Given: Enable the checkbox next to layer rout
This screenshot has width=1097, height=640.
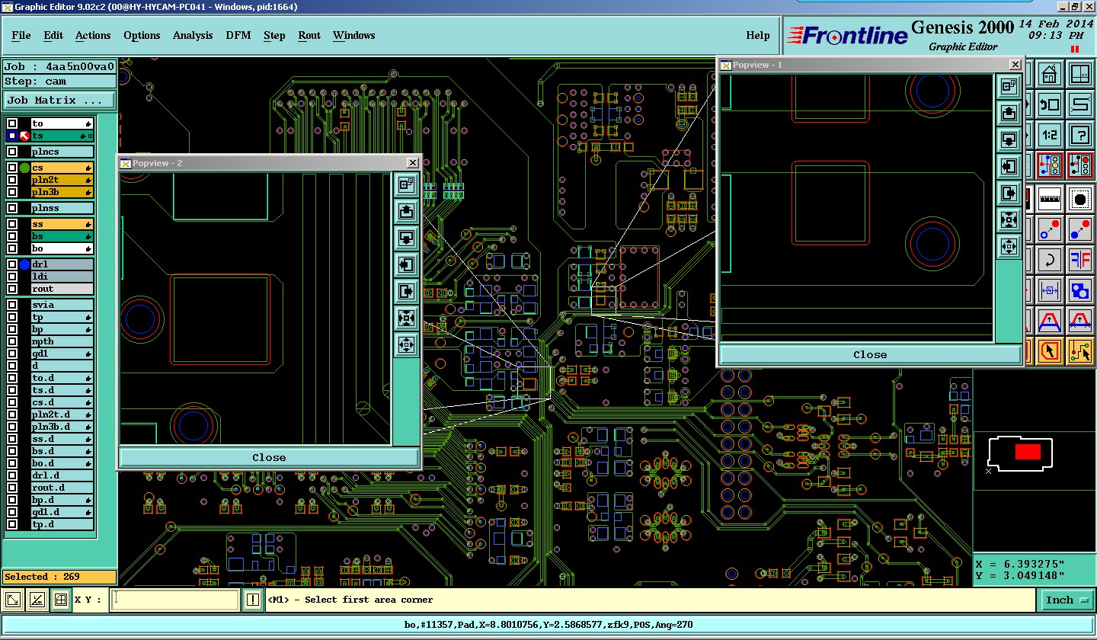Looking at the screenshot, I should (12, 289).
